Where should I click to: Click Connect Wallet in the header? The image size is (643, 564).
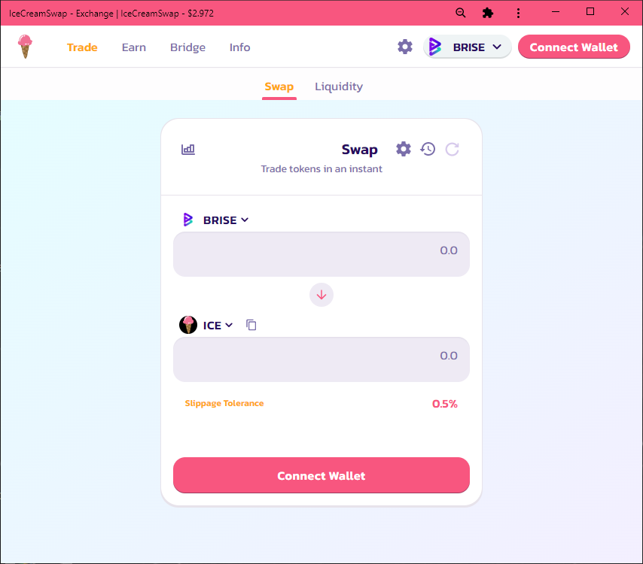point(574,47)
